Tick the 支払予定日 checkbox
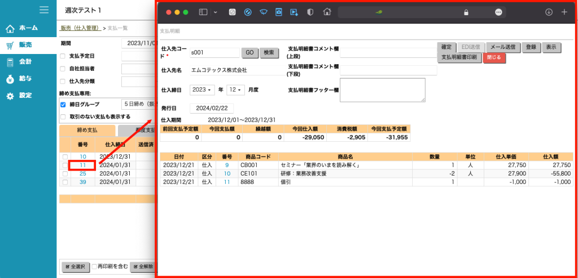This screenshot has height=278, width=578. click(63, 56)
